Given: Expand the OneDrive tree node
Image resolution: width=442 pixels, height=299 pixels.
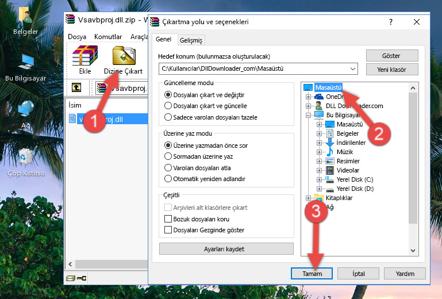Looking at the screenshot, I should coord(308,97).
